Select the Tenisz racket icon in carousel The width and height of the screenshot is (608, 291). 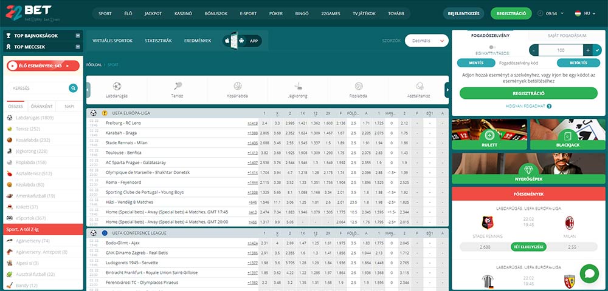(x=178, y=86)
